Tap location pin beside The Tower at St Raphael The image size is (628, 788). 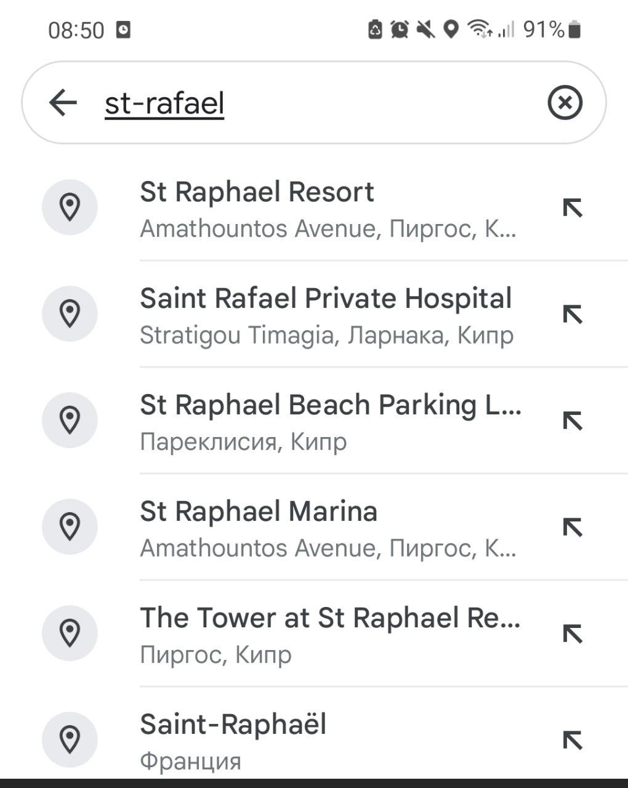[x=70, y=633]
